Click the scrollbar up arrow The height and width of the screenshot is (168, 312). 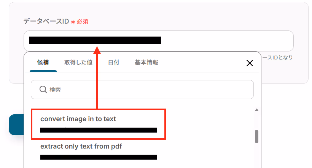[256, 110]
